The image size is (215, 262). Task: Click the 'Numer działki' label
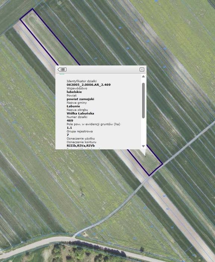point(77,117)
